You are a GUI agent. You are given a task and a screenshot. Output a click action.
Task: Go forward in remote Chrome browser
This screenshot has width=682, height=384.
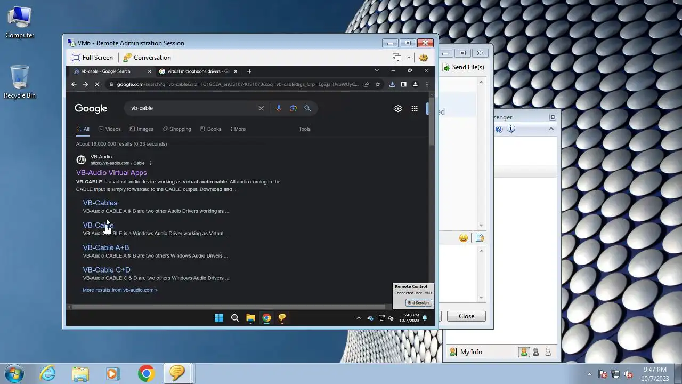click(85, 84)
